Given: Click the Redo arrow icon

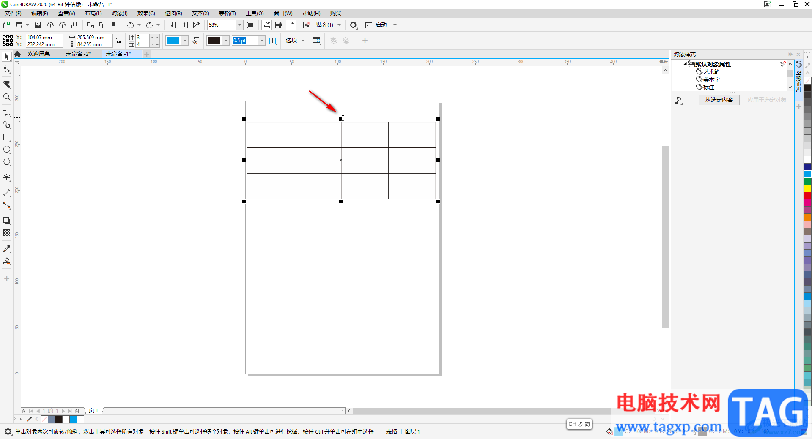Looking at the screenshot, I should point(149,25).
